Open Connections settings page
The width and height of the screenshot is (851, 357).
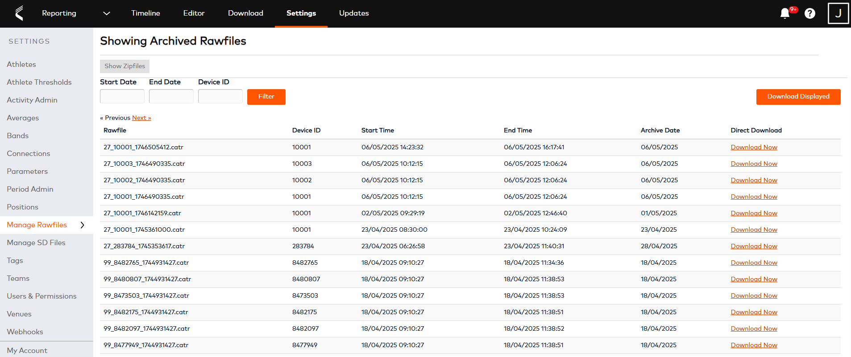(29, 154)
